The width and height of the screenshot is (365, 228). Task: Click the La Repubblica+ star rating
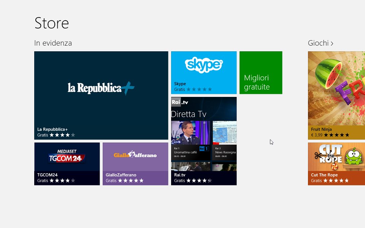[62, 135]
